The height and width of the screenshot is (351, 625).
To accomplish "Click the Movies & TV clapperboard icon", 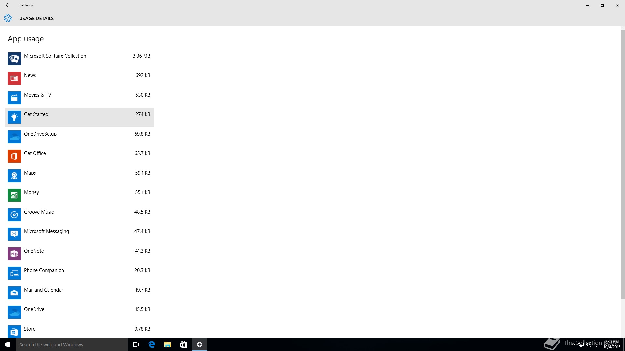I will click(14, 98).
